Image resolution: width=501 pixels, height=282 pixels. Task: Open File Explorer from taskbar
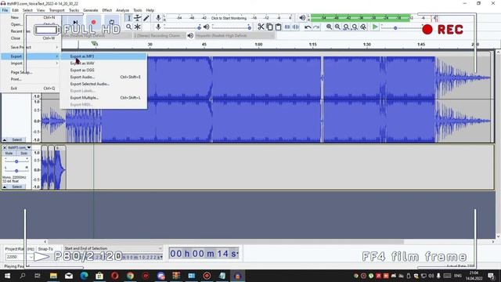point(53,276)
